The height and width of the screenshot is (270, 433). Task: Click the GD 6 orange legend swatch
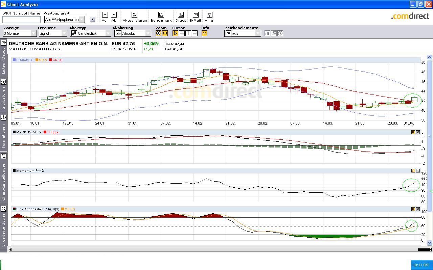37,60
